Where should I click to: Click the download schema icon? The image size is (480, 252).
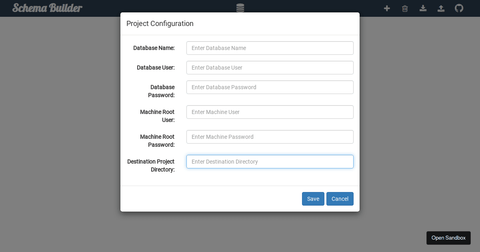(423, 8)
